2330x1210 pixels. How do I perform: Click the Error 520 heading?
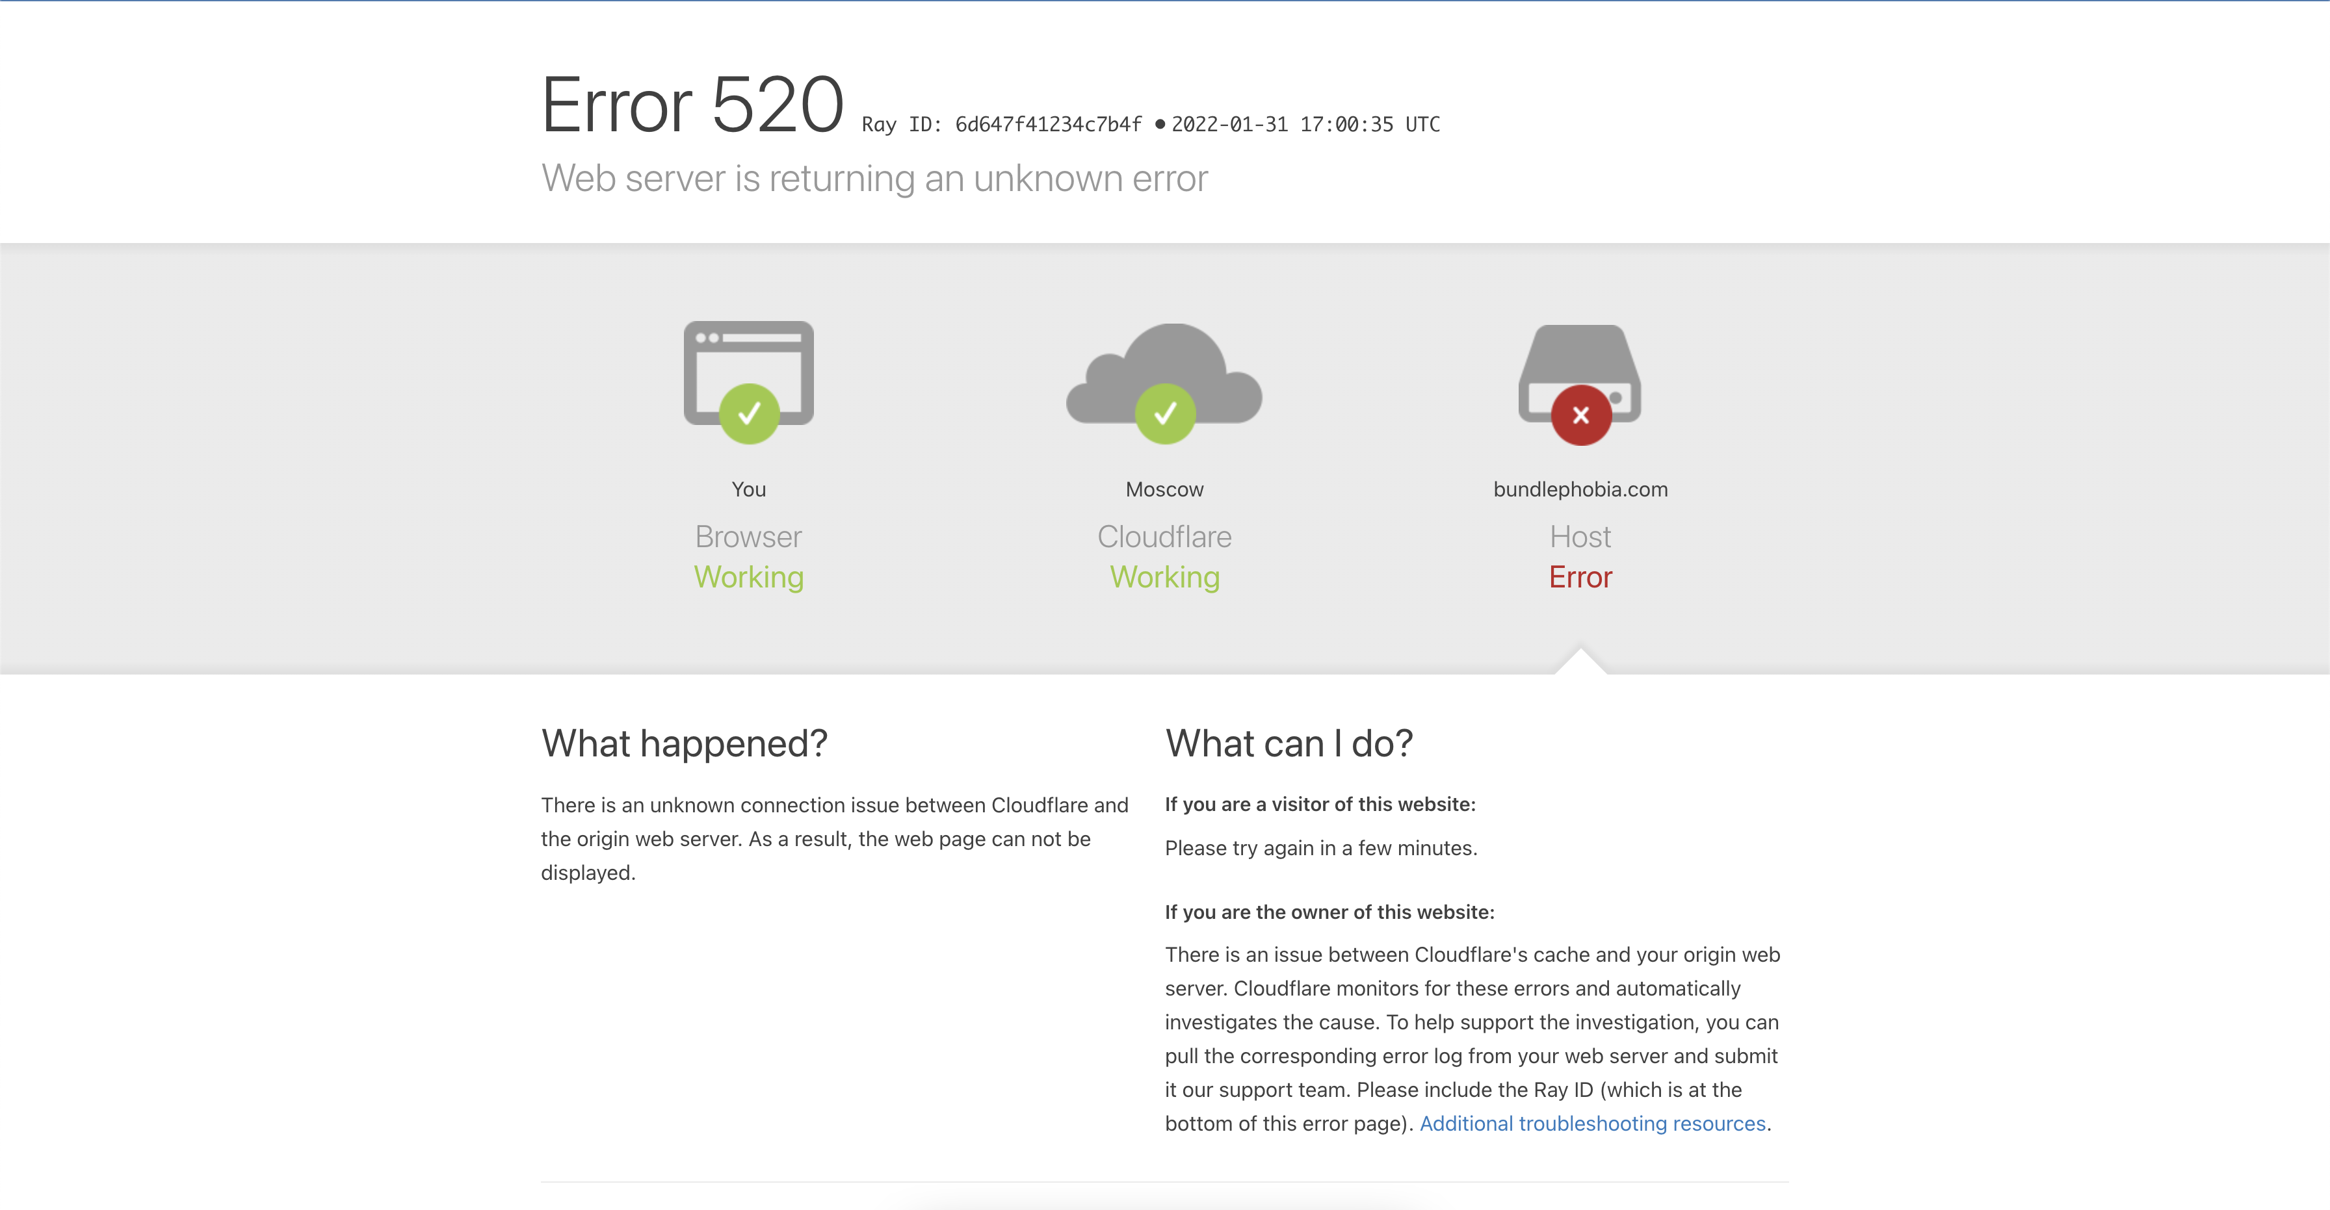click(692, 106)
